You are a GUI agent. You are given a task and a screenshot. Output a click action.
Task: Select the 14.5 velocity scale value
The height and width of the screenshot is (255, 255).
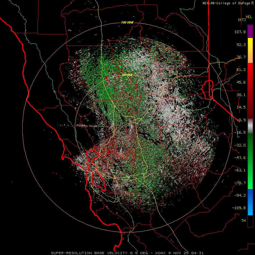(241, 107)
